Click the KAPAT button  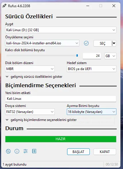[x=105, y=152]
